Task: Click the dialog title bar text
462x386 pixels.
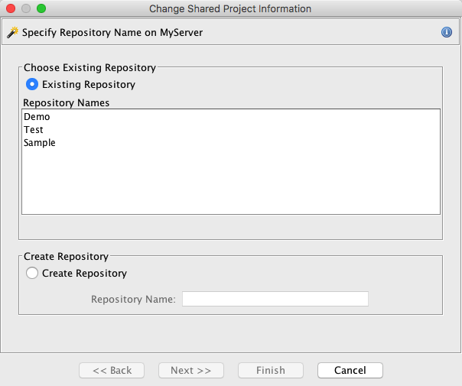Action: [230, 8]
